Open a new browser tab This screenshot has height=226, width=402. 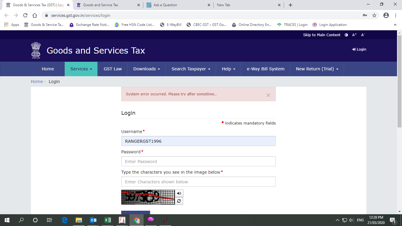coord(290,5)
